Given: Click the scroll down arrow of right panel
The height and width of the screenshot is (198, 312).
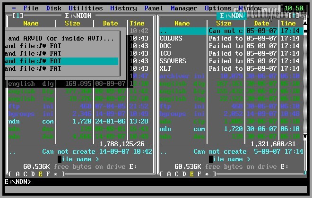Looking at the screenshot, I should point(305,136).
